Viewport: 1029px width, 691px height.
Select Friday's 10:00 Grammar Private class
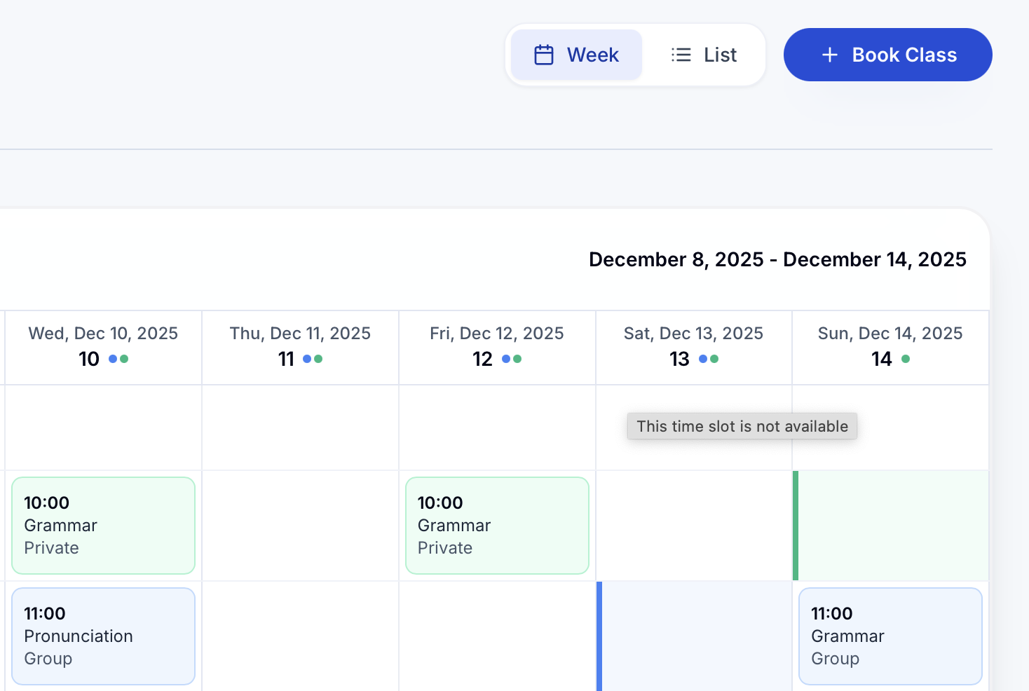pyautogui.click(x=497, y=525)
